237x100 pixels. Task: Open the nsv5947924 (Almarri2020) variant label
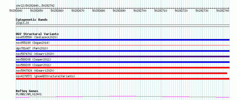pos(35,71)
